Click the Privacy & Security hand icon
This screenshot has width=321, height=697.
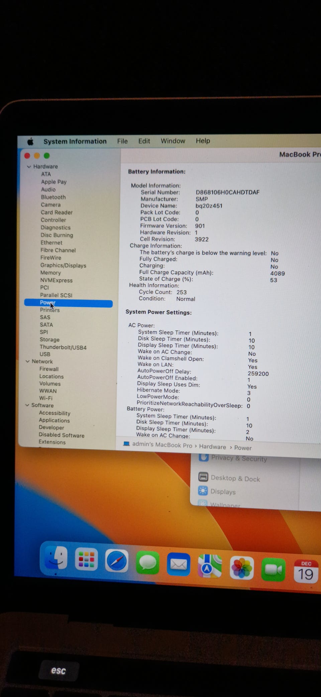coord(204,457)
